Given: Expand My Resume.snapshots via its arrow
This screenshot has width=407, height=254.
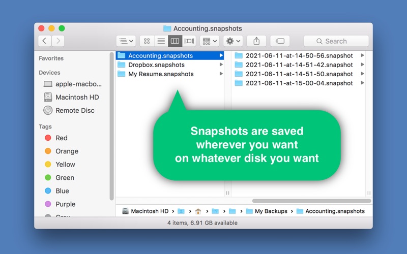Looking at the screenshot, I should tap(221, 74).
